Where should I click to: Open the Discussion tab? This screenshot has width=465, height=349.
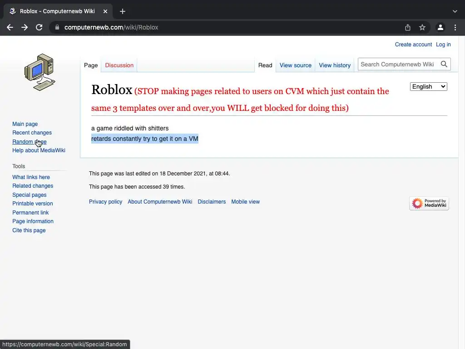point(119,65)
